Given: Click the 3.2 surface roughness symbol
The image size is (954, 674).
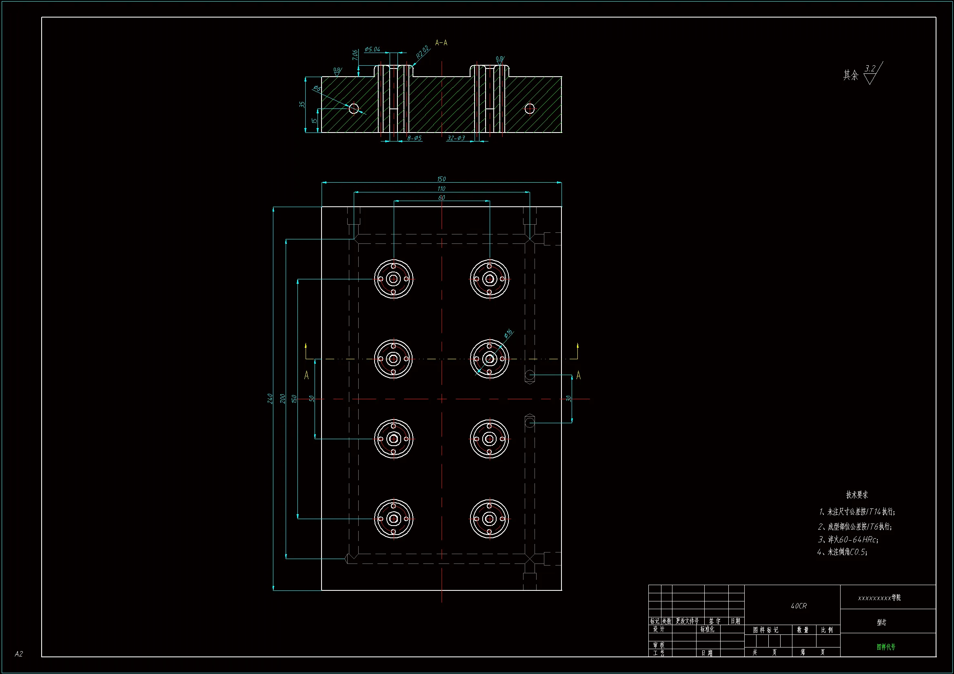Looking at the screenshot, I should pyautogui.click(x=870, y=69).
